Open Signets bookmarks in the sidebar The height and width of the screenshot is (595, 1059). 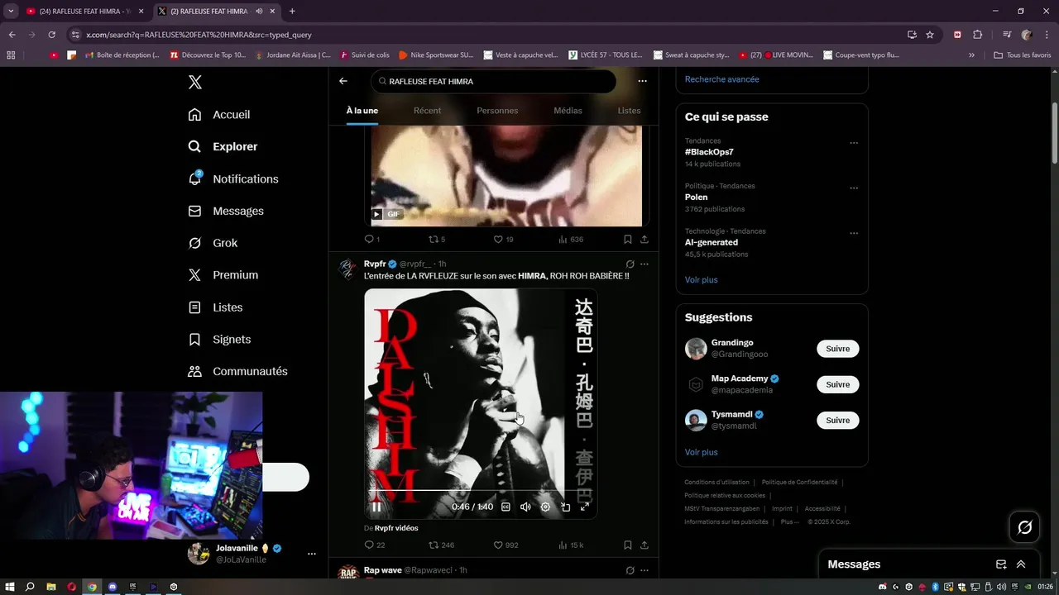(x=219, y=340)
